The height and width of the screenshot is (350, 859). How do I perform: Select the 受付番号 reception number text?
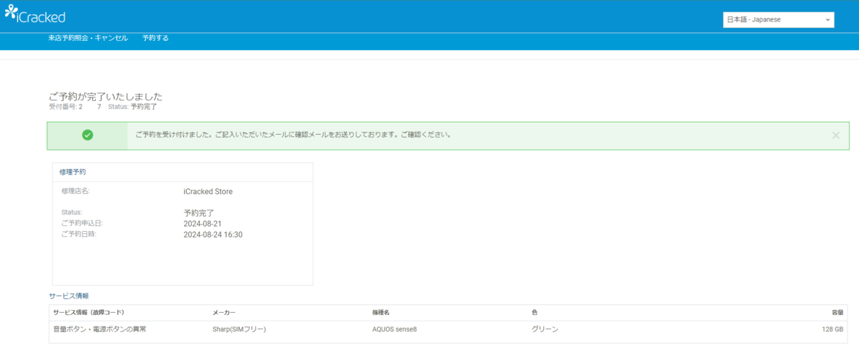tap(74, 107)
